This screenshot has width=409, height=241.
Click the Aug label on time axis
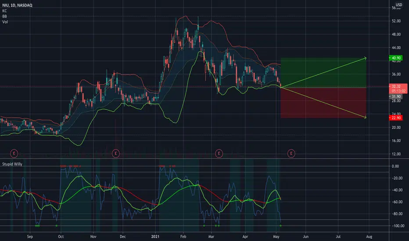(x=369, y=237)
